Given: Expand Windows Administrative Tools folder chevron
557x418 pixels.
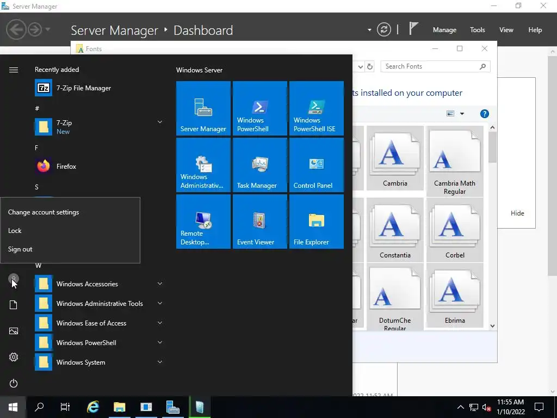Looking at the screenshot, I should 160,303.
